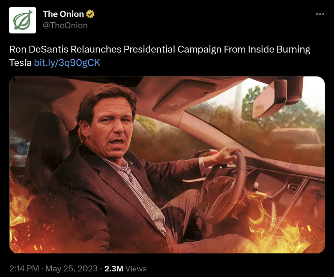Open The Onion display name profile

click(x=63, y=14)
